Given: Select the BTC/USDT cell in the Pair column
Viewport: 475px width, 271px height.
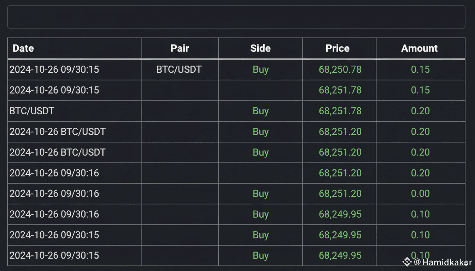Looking at the screenshot, I should tap(179, 70).
